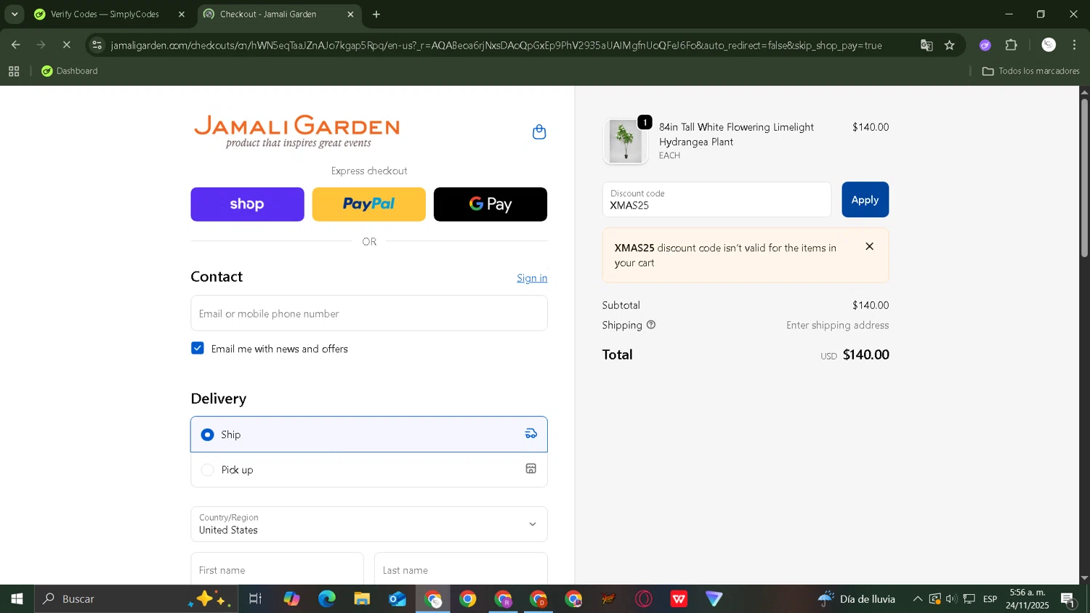Click the browser address bar URL

coord(496,45)
